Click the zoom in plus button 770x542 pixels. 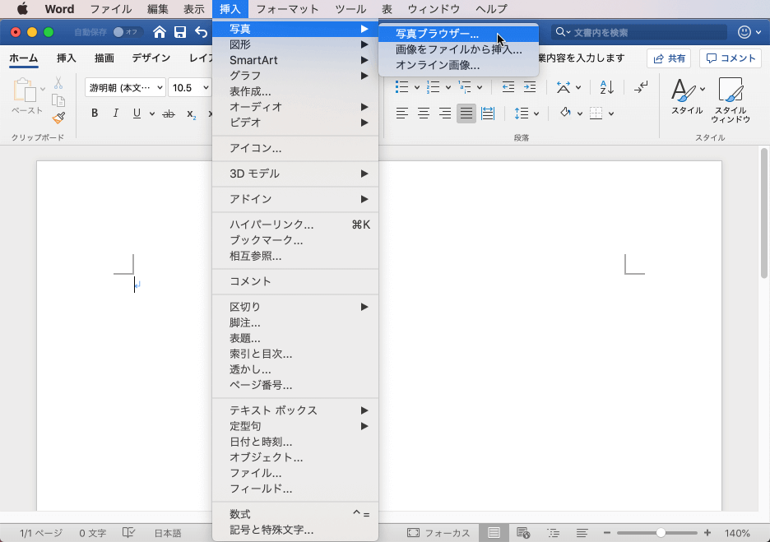tap(707, 533)
